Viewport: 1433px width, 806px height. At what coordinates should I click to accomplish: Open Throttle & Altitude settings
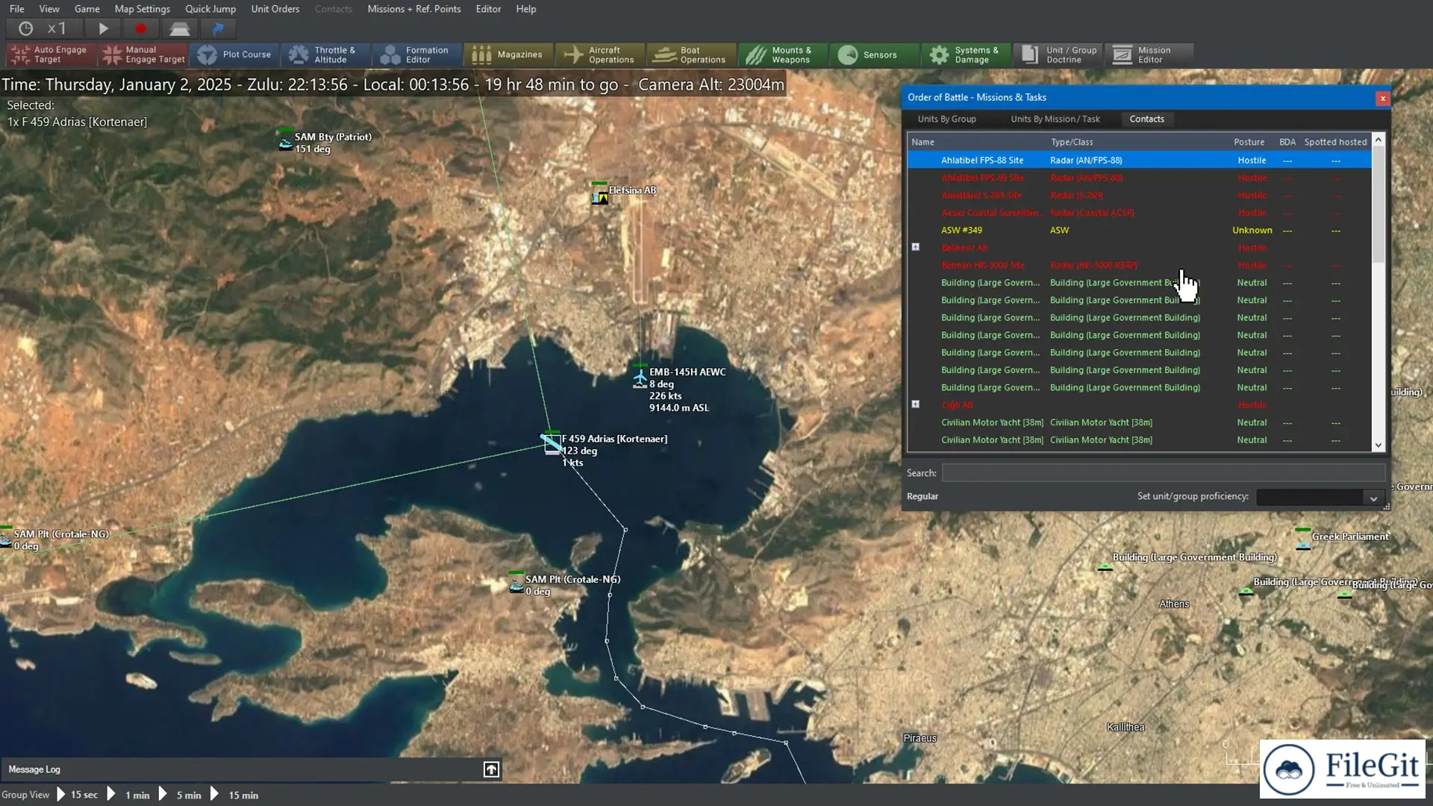pos(325,54)
